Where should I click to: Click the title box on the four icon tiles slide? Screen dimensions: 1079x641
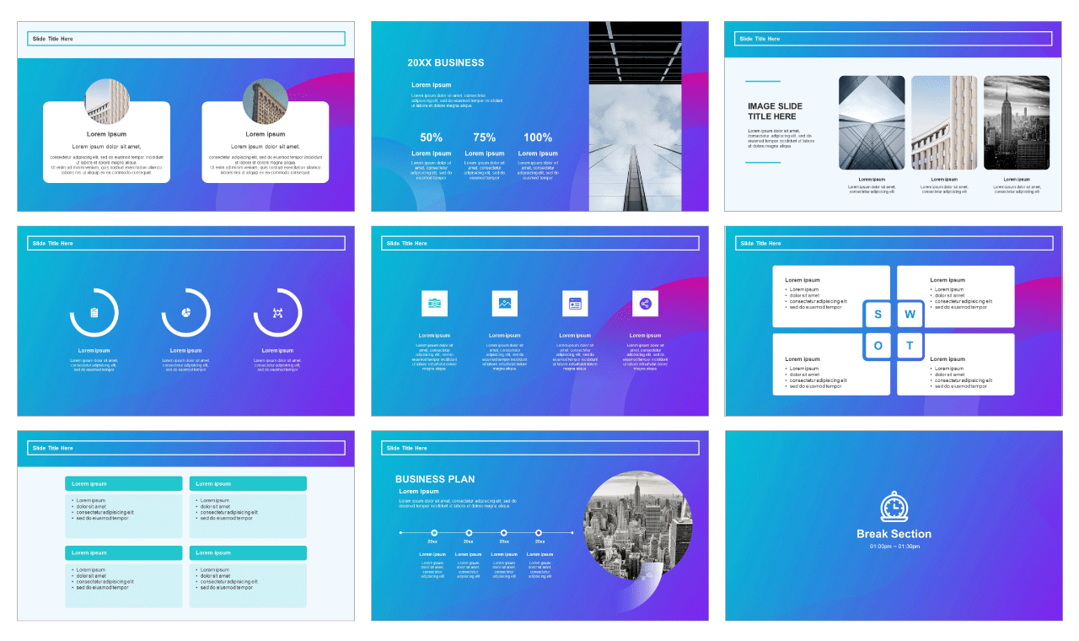point(540,243)
